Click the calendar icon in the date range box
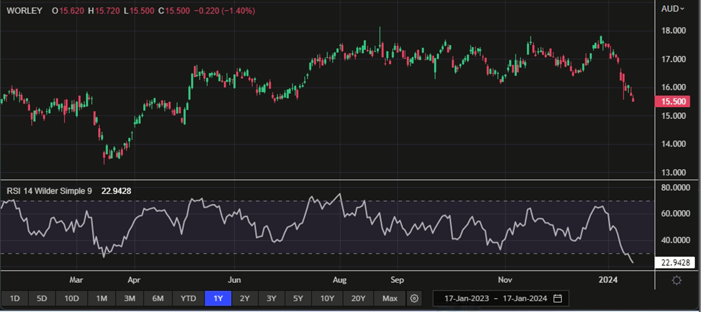This screenshot has height=312, width=701. (558, 299)
